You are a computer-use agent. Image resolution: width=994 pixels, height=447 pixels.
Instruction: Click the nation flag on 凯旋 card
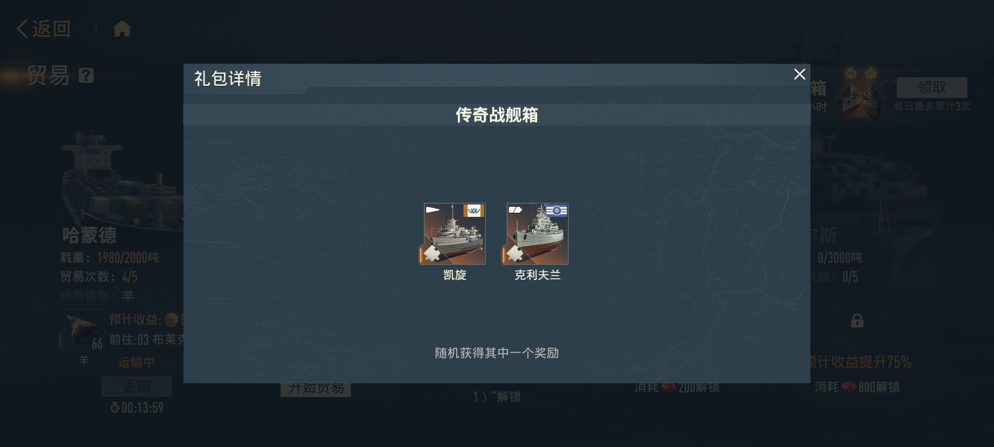click(474, 211)
